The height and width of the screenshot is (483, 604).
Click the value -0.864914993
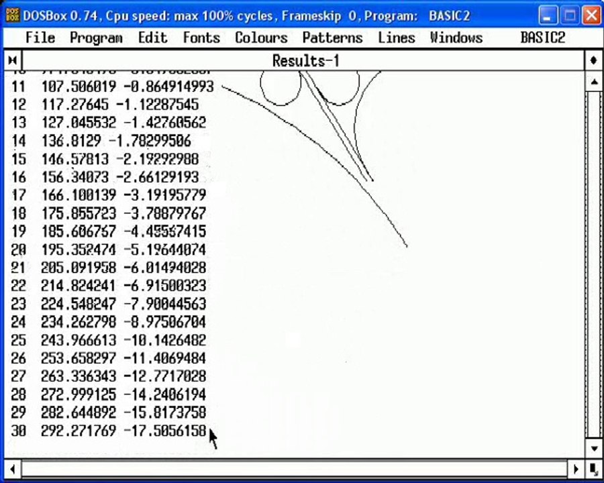[x=168, y=87]
